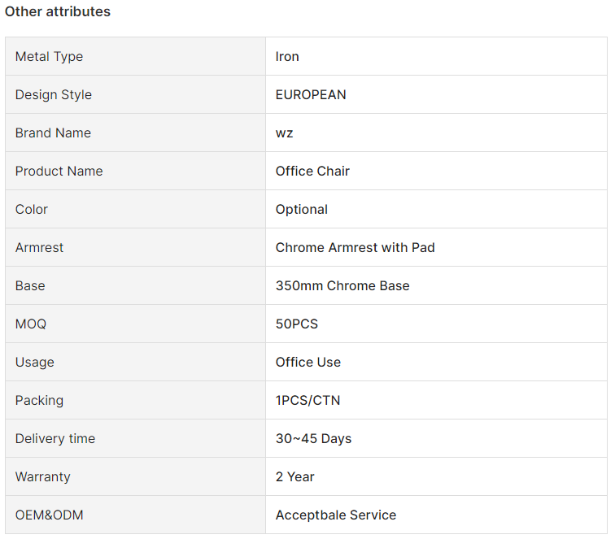615x539 pixels.
Task: Select the 'Color' attribute label
Action: (x=32, y=209)
